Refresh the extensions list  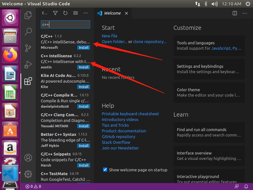click(65, 13)
